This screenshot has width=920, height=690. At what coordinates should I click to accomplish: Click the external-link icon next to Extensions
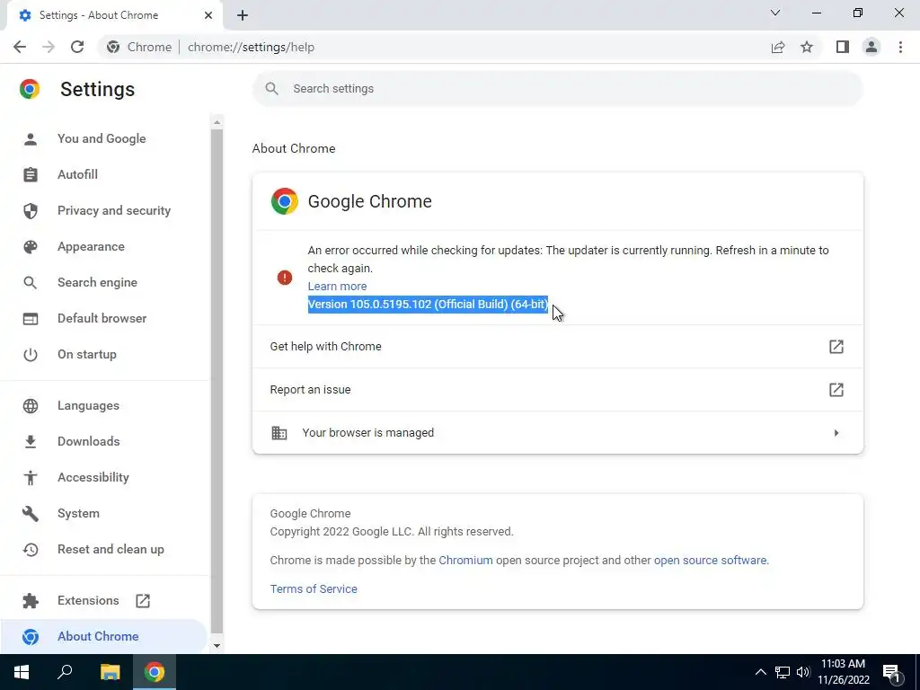(143, 600)
